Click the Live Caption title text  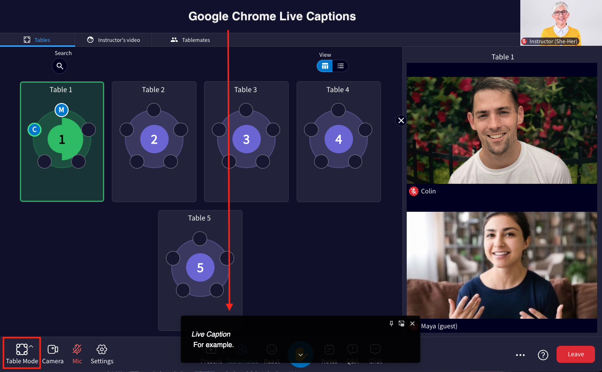[x=211, y=334]
